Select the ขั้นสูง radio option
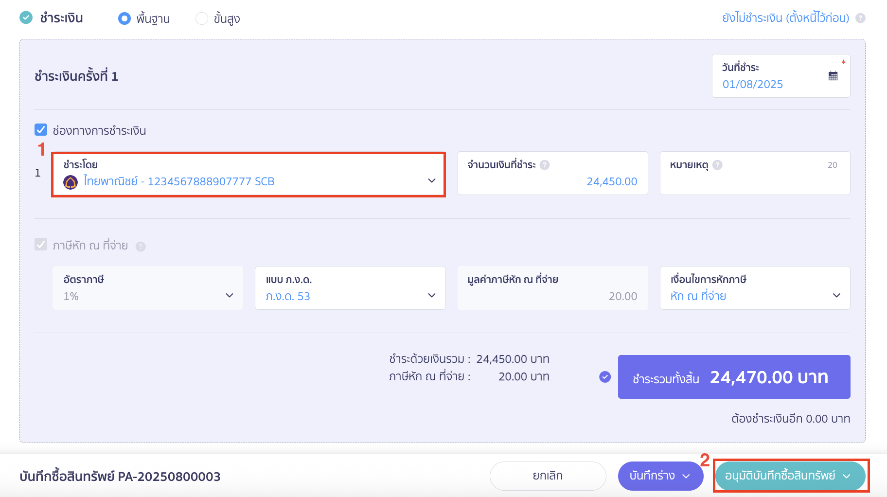Screen dimensions: 887x497 [201, 18]
